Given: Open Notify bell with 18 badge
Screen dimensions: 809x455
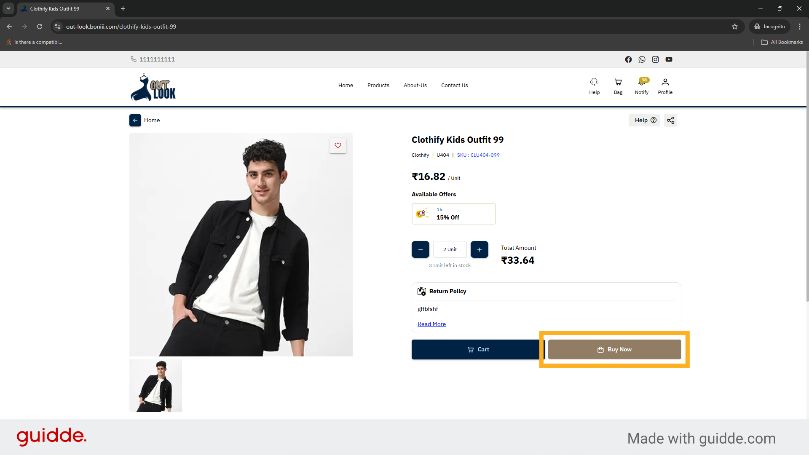Looking at the screenshot, I should tap(642, 86).
